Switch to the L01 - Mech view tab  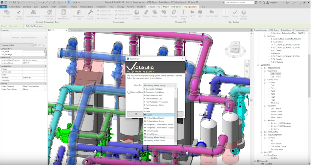[x=77, y=30]
